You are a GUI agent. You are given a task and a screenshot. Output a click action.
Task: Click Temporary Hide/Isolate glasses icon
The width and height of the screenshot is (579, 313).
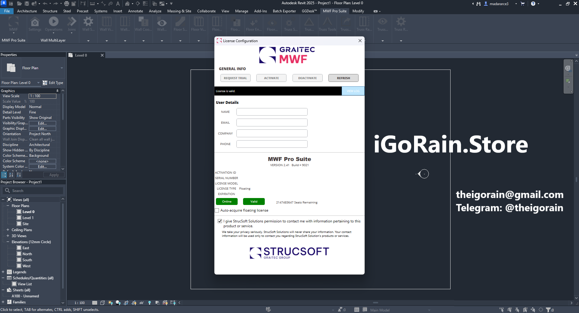click(141, 303)
